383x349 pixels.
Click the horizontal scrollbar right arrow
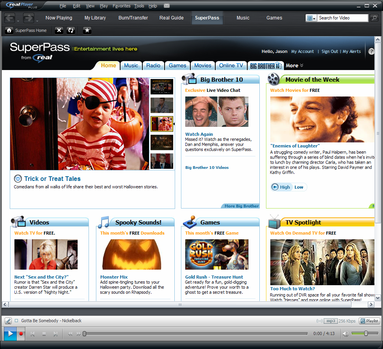click(x=371, y=304)
